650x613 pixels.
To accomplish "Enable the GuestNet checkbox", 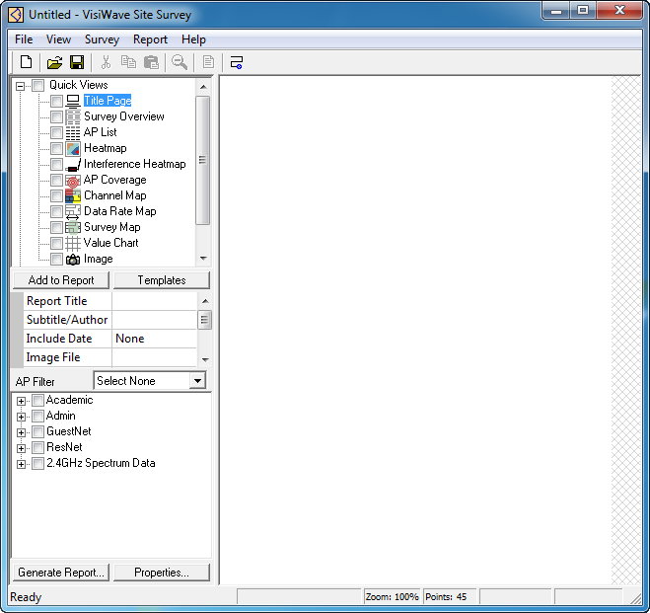I will pyautogui.click(x=37, y=431).
